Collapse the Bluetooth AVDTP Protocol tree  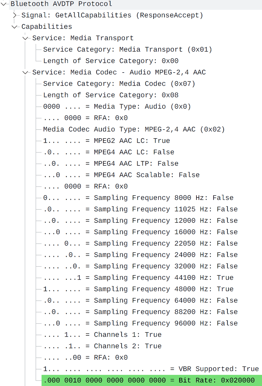coord(3,4)
